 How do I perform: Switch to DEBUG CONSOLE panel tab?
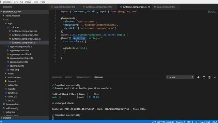tap(83, 77)
